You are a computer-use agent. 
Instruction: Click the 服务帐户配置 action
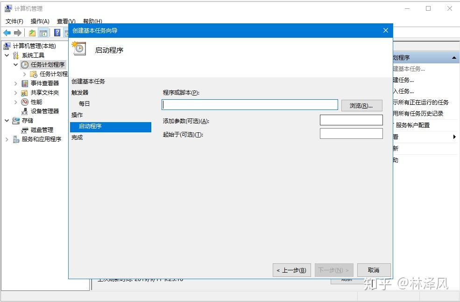(x=412, y=125)
